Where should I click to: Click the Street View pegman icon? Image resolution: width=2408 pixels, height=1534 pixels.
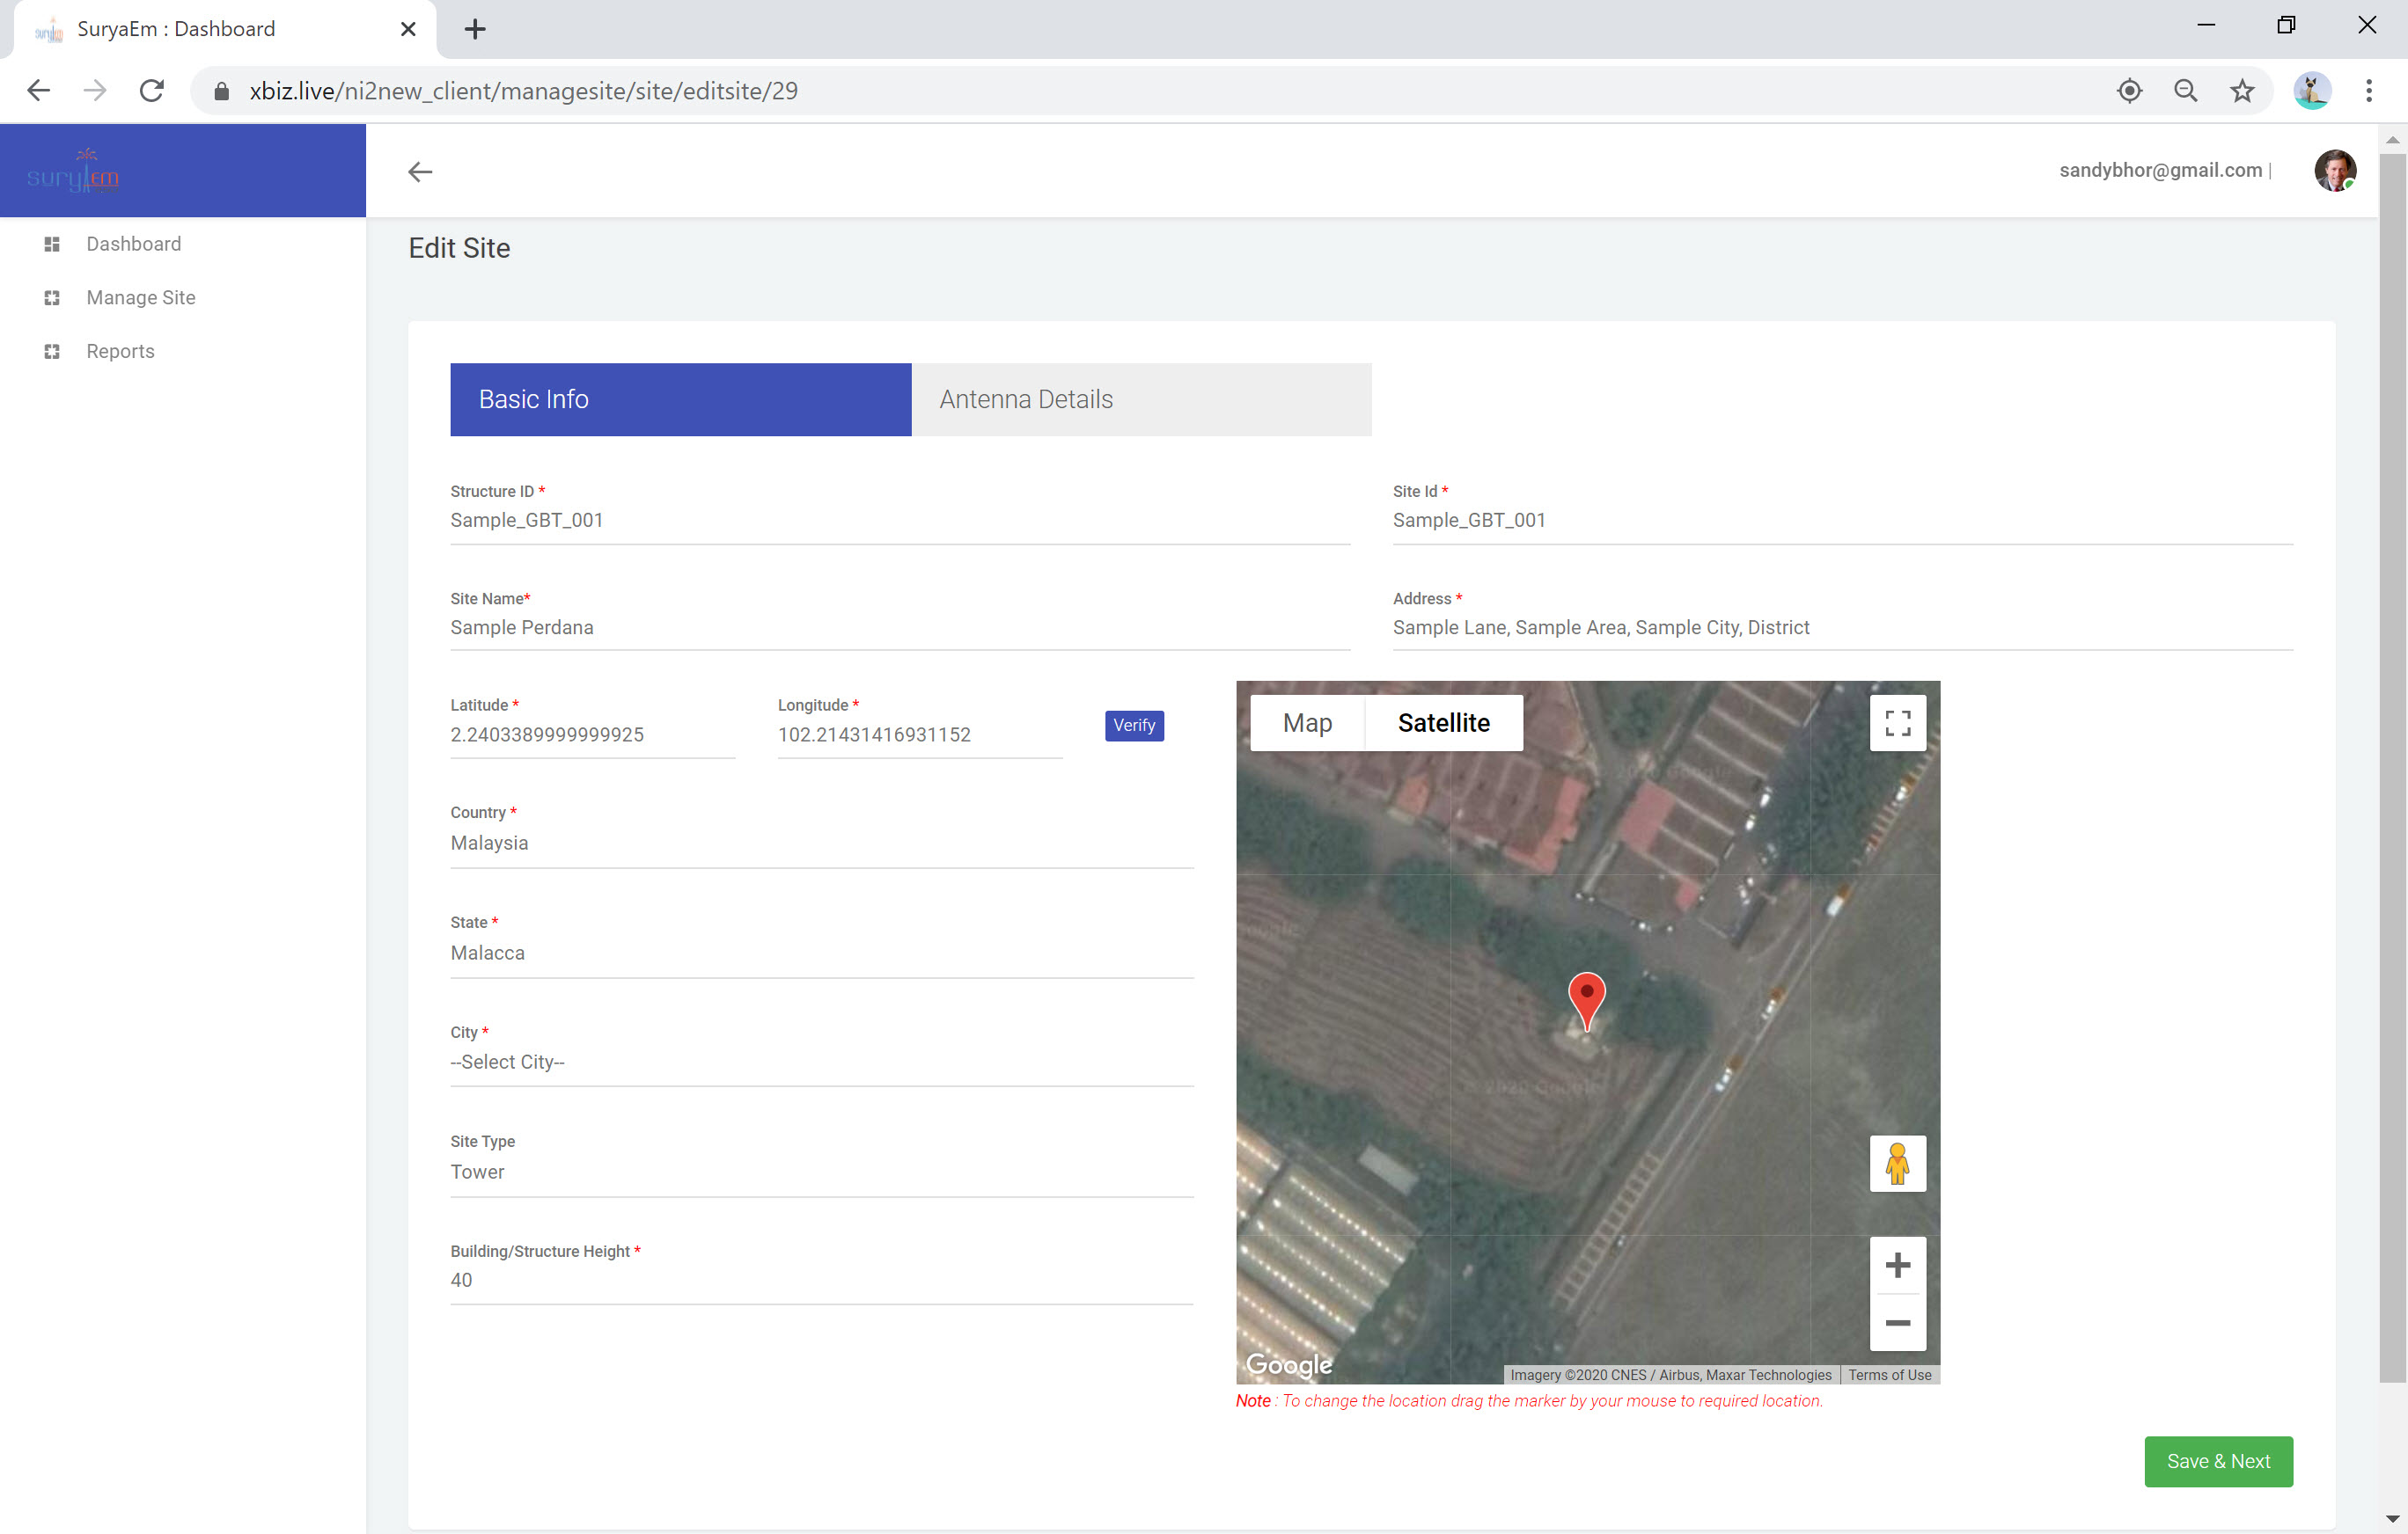click(x=1897, y=1163)
